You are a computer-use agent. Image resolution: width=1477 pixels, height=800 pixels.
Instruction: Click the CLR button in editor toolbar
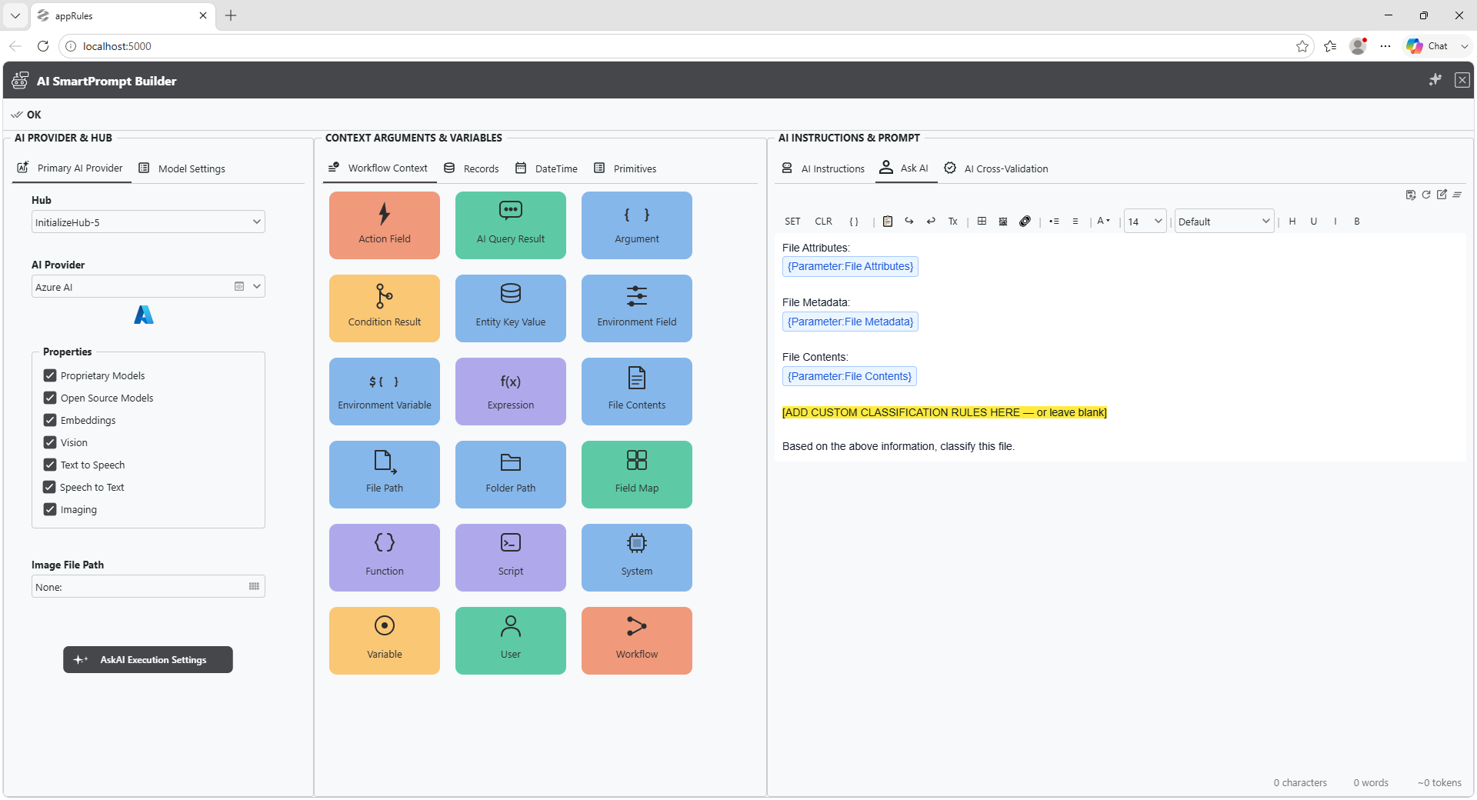pyautogui.click(x=823, y=222)
